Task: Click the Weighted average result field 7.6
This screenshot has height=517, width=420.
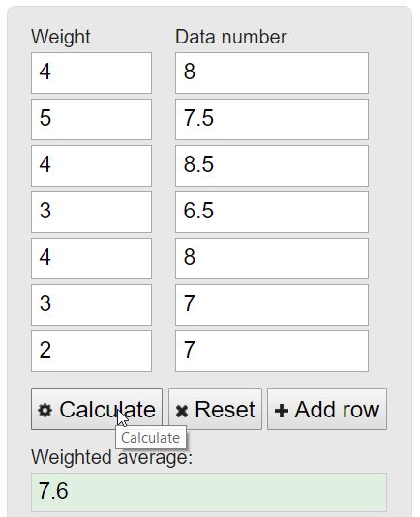Action: coord(209,492)
